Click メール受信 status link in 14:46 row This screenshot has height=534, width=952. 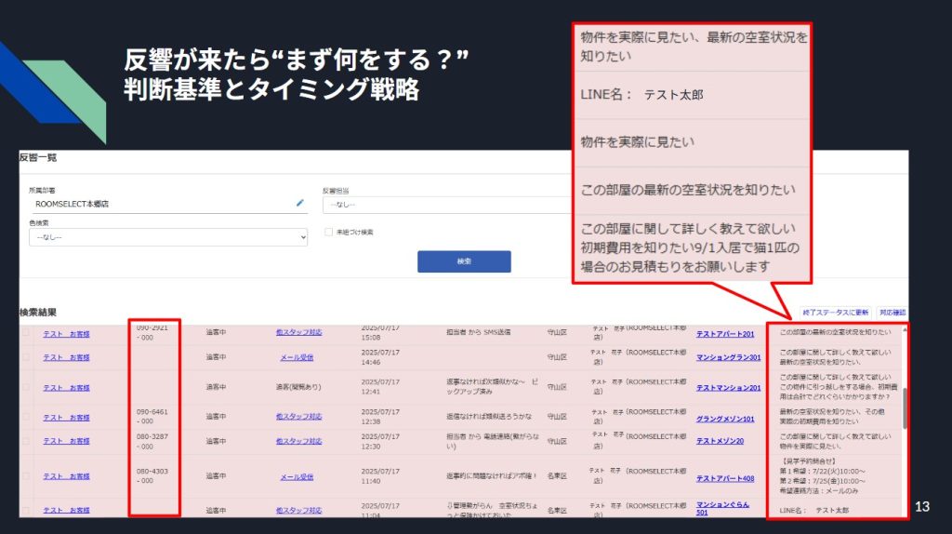(297, 357)
